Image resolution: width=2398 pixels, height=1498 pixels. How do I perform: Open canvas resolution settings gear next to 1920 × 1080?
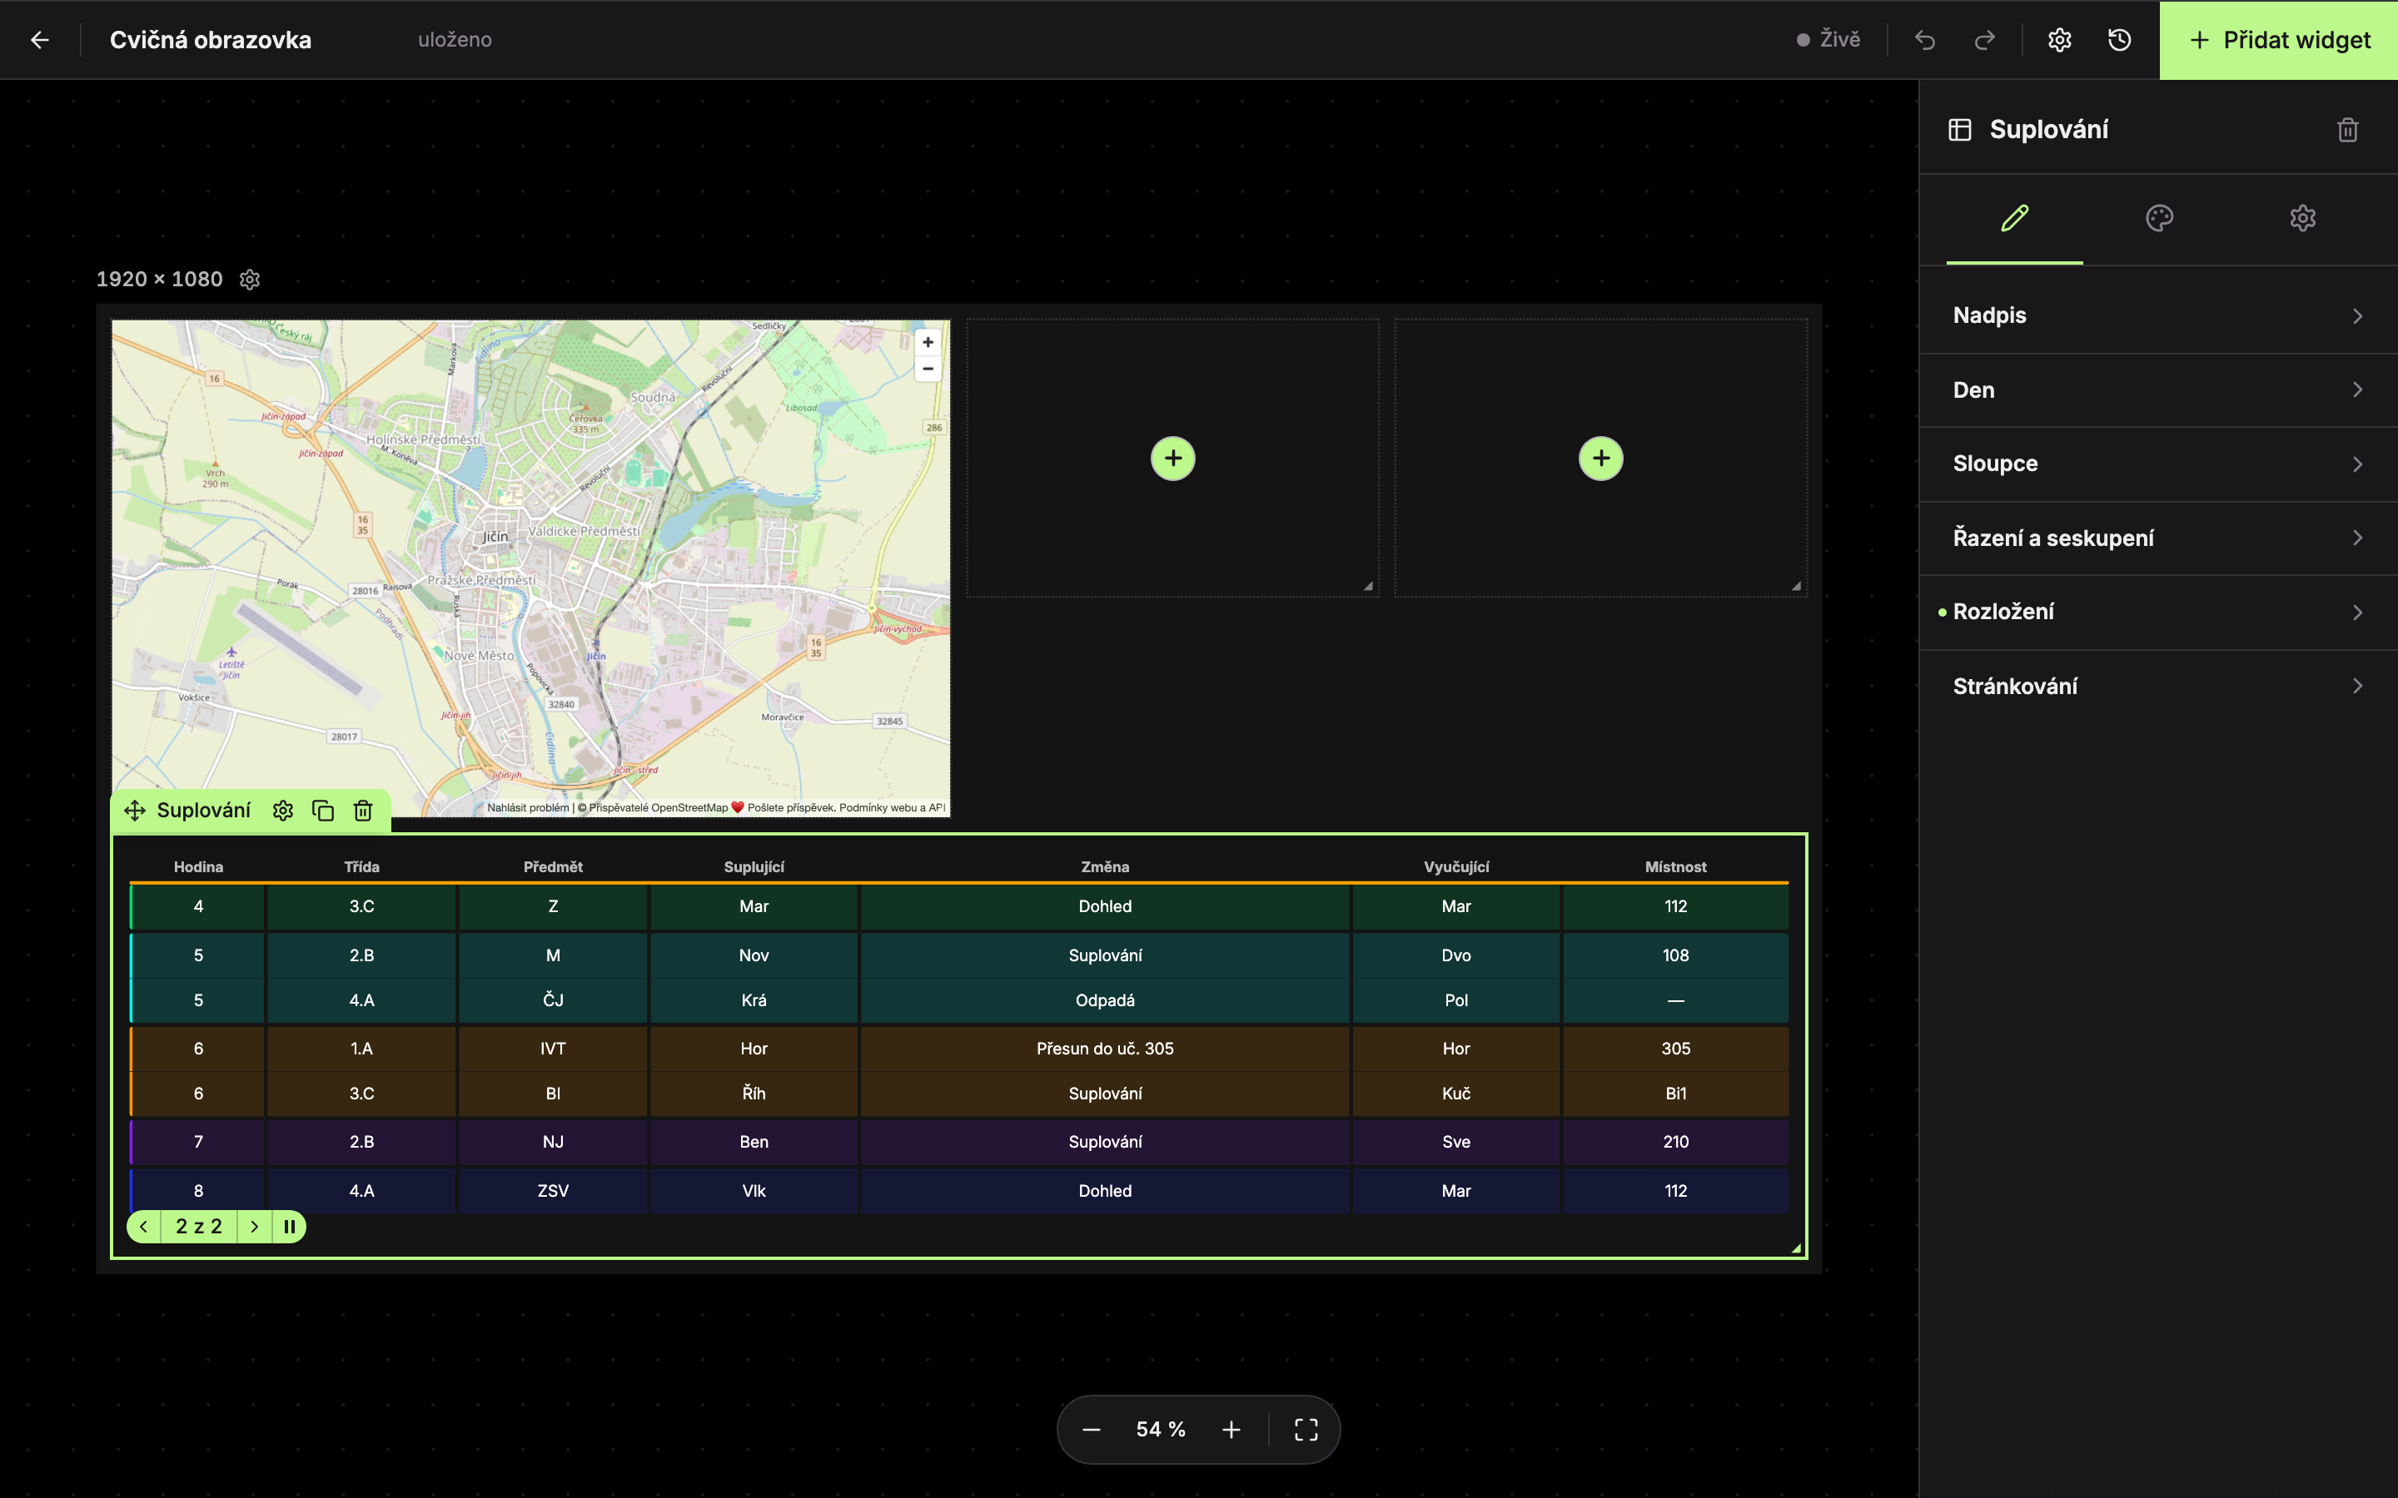[x=250, y=280]
